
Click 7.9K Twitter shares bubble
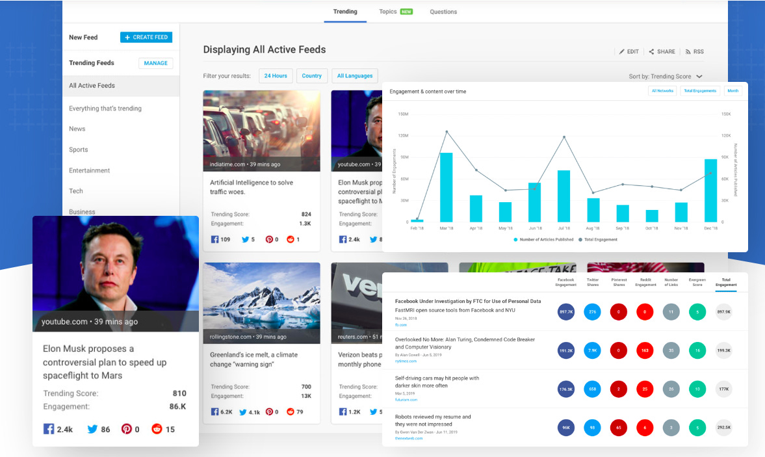click(592, 350)
